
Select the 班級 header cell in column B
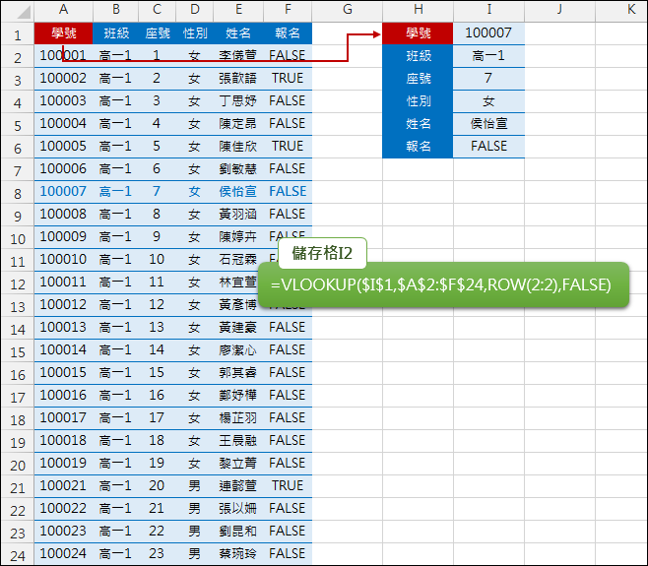(116, 33)
